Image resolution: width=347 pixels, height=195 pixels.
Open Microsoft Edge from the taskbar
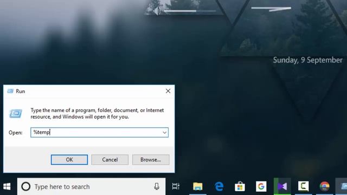click(219, 186)
